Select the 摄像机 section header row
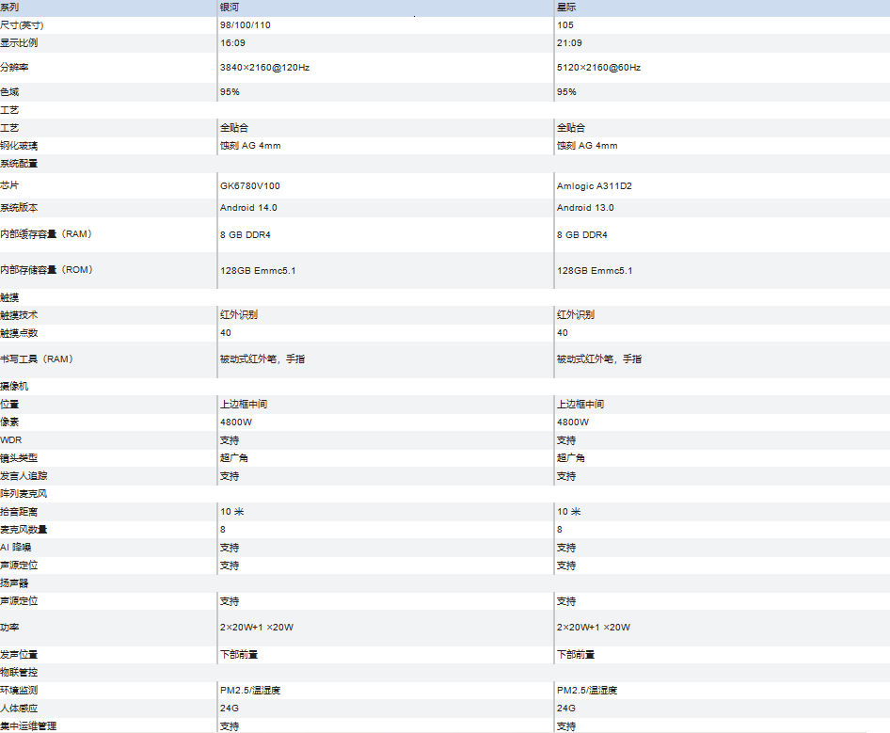The width and height of the screenshot is (890, 733). coord(445,386)
